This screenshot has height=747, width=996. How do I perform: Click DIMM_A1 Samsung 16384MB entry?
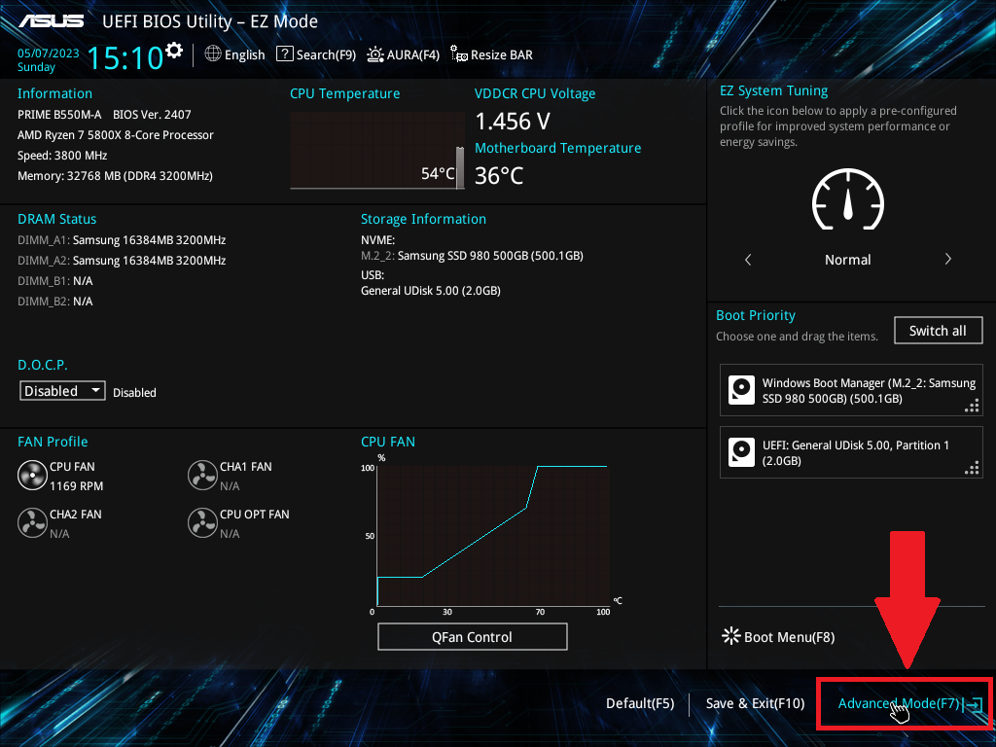click(x=122, y=240)
